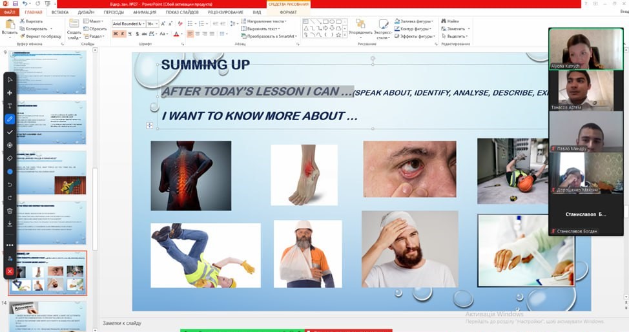
Task: Select the annotation Spotlight tool
Action: click(10, 145)
